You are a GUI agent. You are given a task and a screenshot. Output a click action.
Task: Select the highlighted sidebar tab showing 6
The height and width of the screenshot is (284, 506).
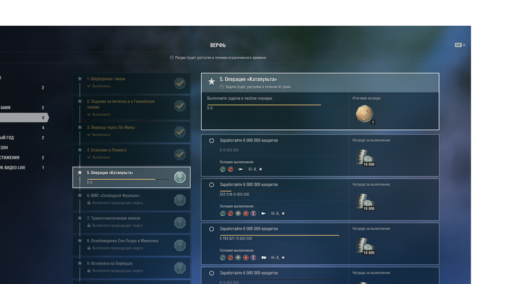[x=23, y=117]
